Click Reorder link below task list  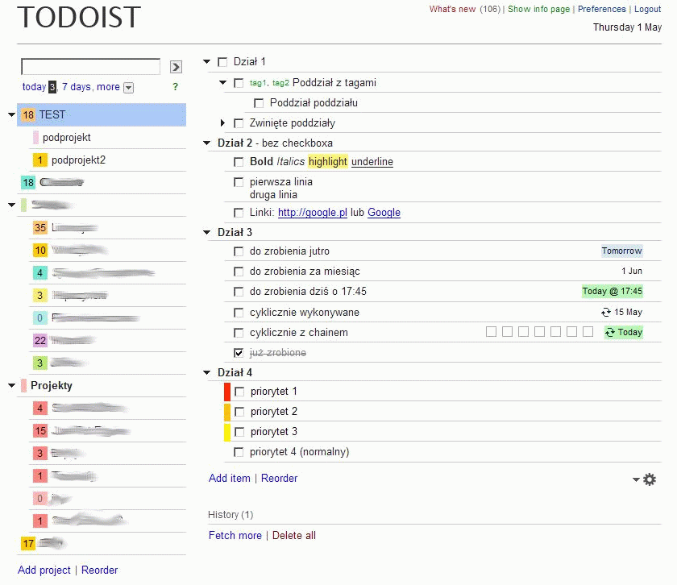pos(279,479)
